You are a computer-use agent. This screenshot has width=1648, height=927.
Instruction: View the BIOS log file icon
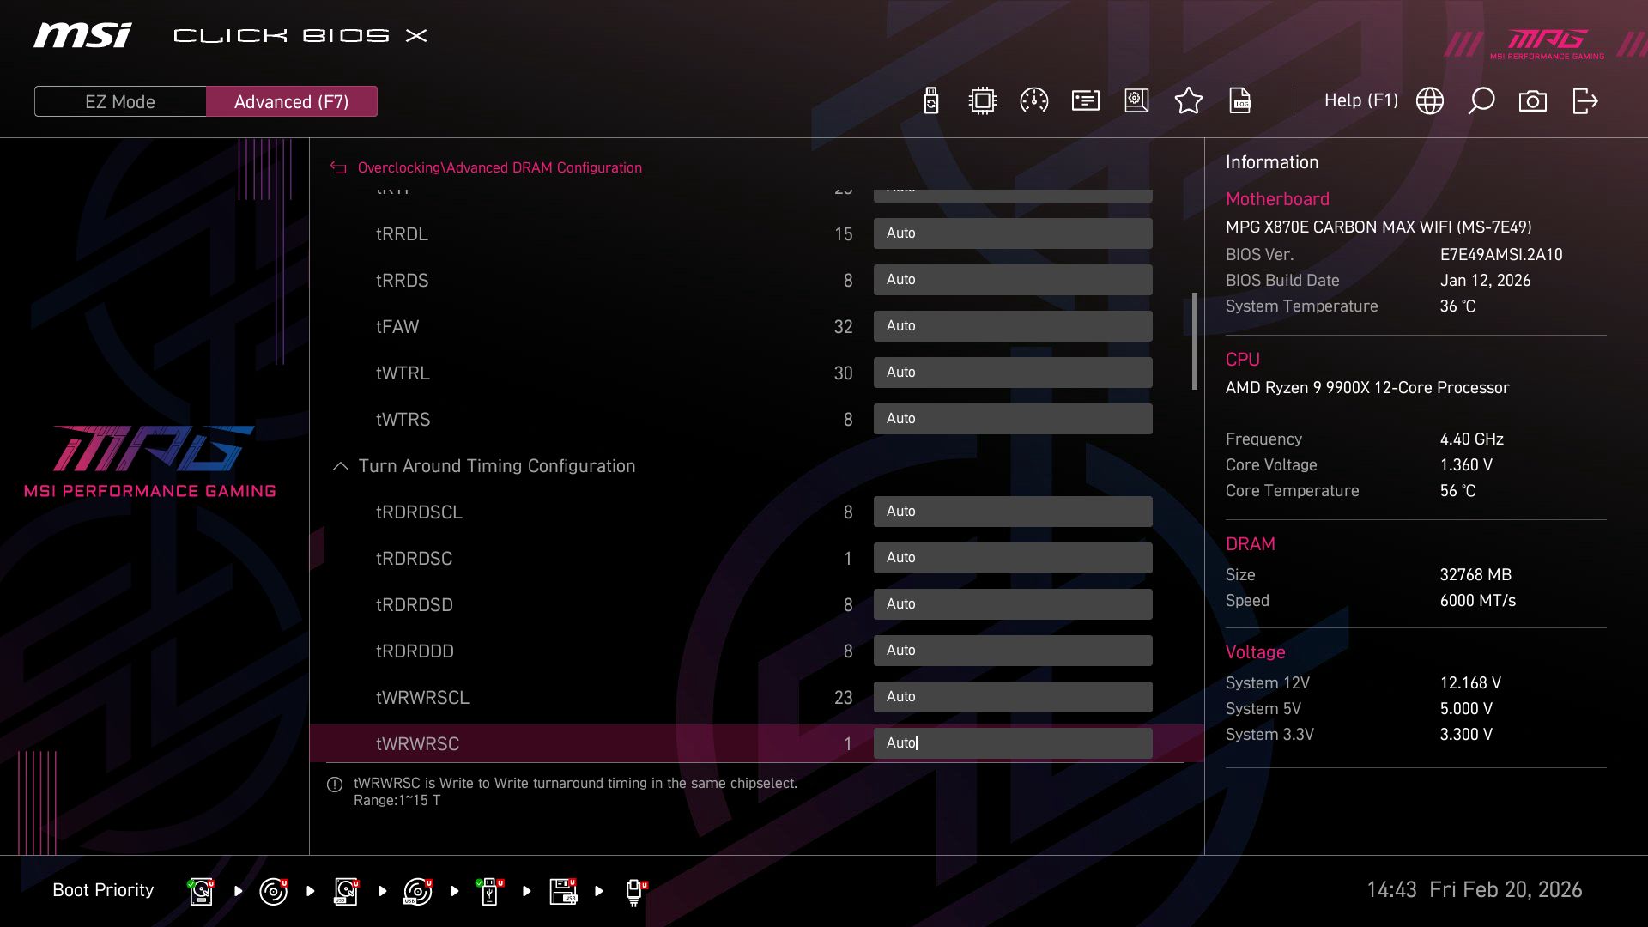click(1240, 100)
